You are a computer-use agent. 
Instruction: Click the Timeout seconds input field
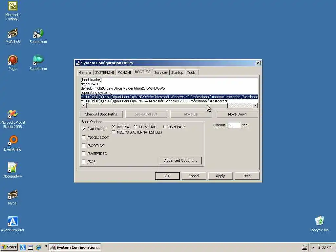234,125
